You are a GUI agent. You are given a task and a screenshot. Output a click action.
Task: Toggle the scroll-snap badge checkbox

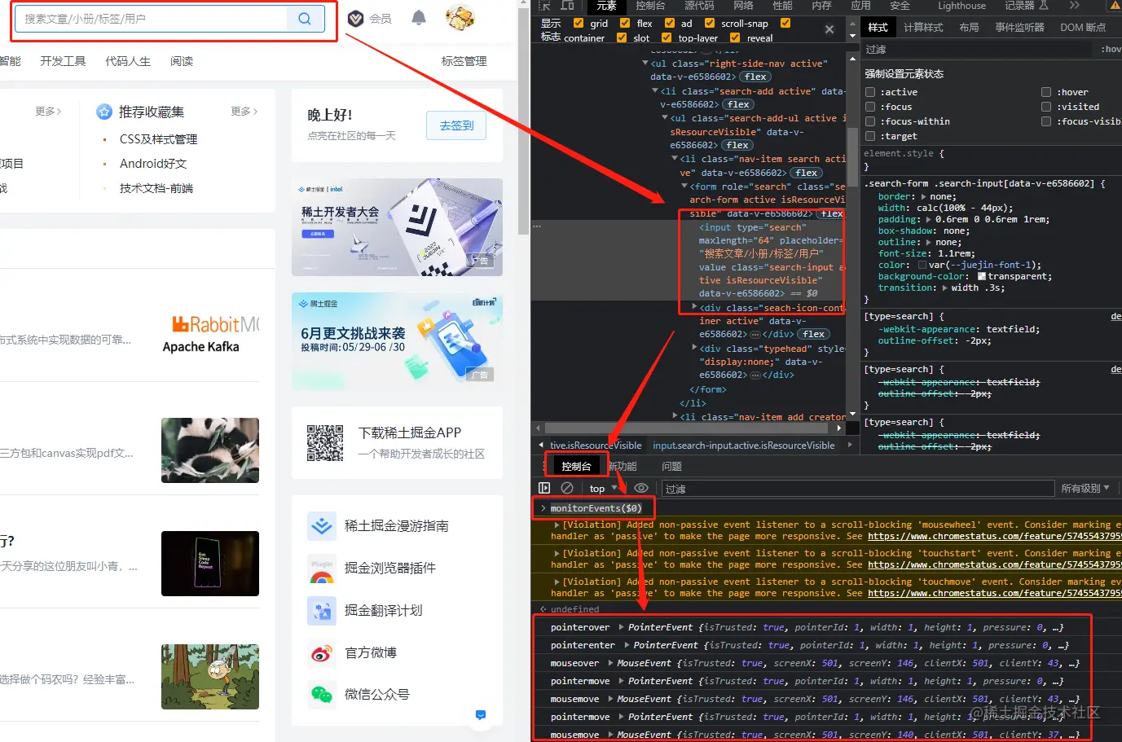709,24
